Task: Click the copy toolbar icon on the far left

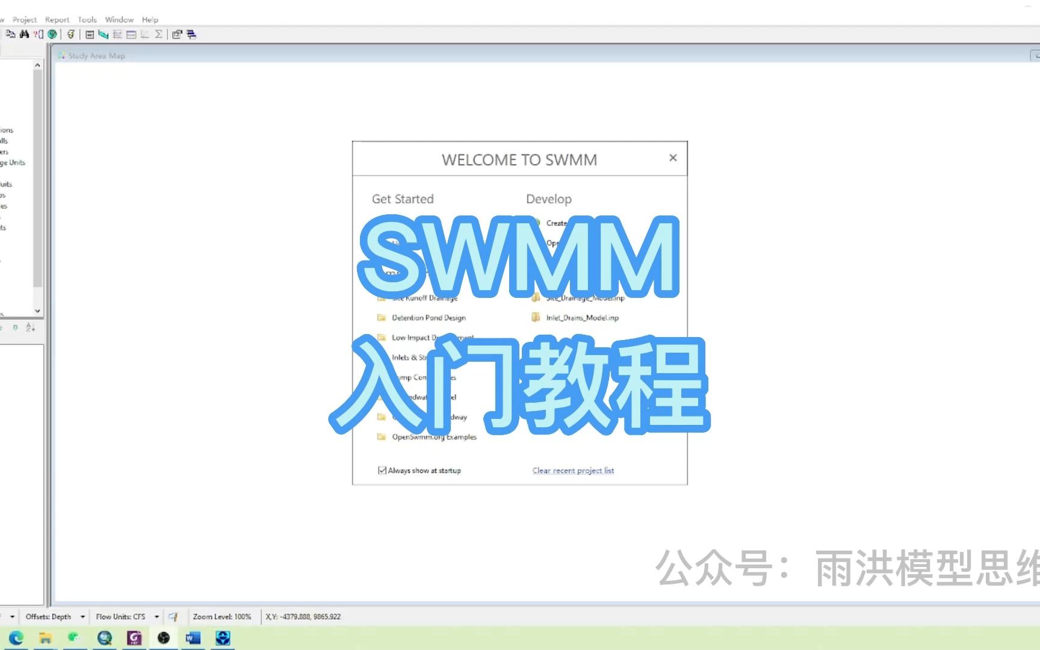Action: pos(11,34)
